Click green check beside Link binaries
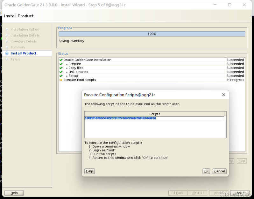Viewport: 254px width, 199px height. click(61, 72)
